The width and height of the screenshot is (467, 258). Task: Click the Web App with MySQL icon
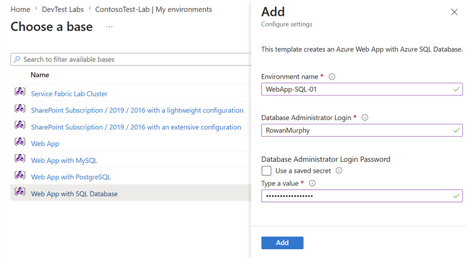(20, 158)
